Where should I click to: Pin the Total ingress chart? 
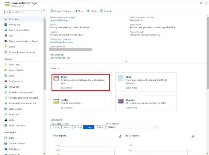point(193,136)
